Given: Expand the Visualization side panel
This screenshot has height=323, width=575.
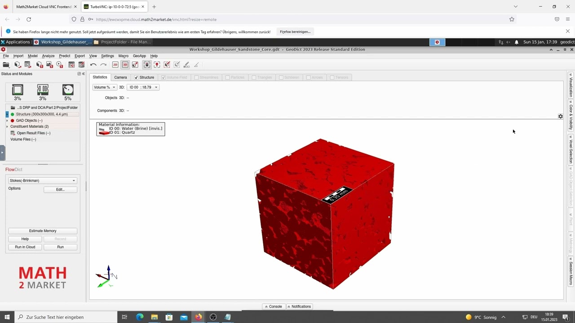Looking at the screenshot, I should (571, 85).
